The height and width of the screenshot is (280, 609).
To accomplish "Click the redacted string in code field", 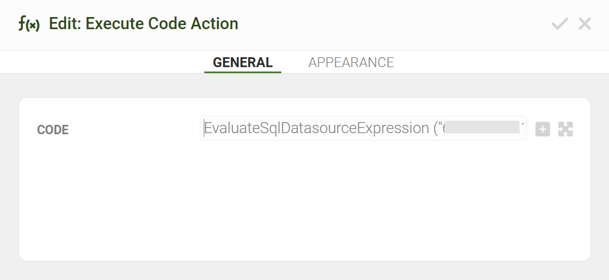I will [482, 128].
